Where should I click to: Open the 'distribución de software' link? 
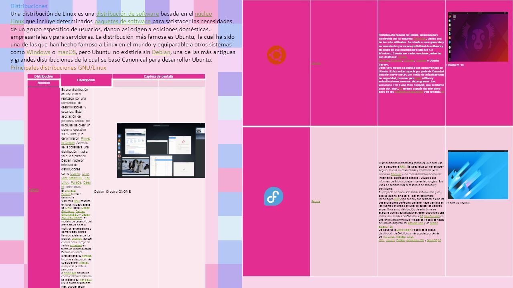pos(127,14)
